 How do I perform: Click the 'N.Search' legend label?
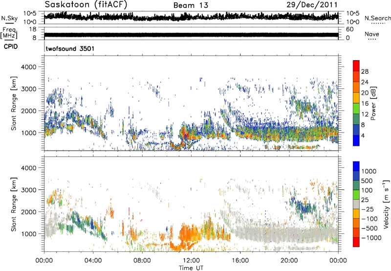377,18
